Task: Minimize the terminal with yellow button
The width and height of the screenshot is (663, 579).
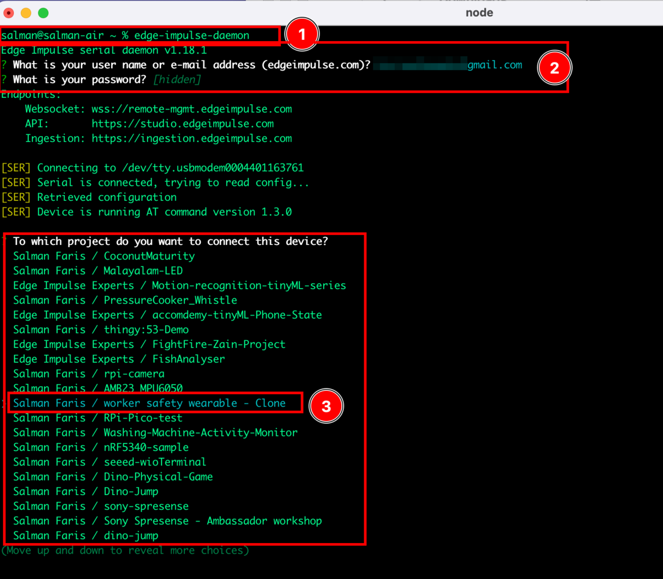Action: 26,13
